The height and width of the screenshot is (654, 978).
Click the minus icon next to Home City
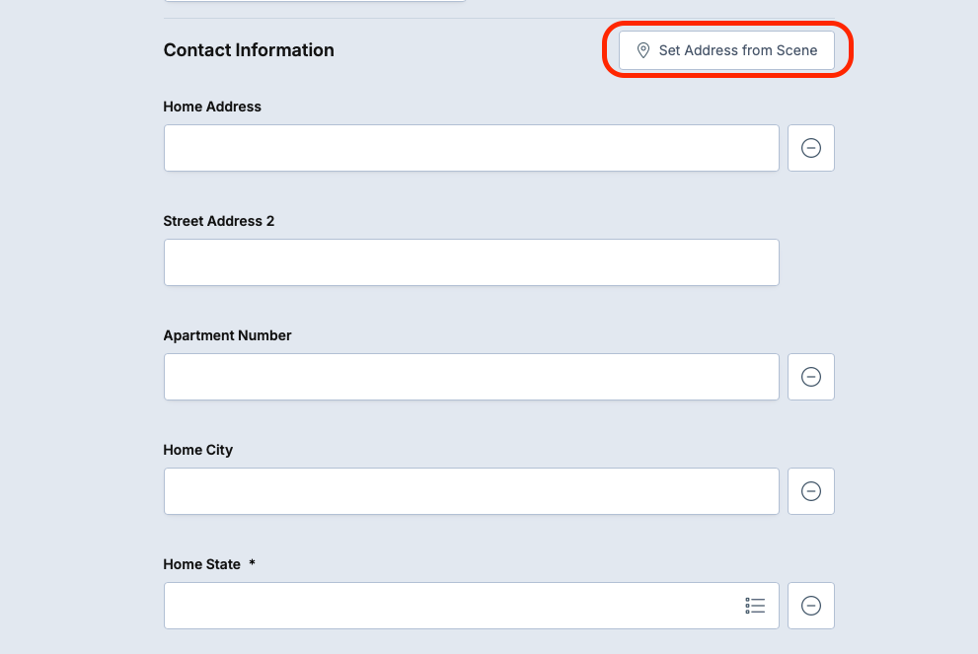pyautogui.click(x=810, y=491)
